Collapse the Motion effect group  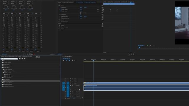point(58,6)
